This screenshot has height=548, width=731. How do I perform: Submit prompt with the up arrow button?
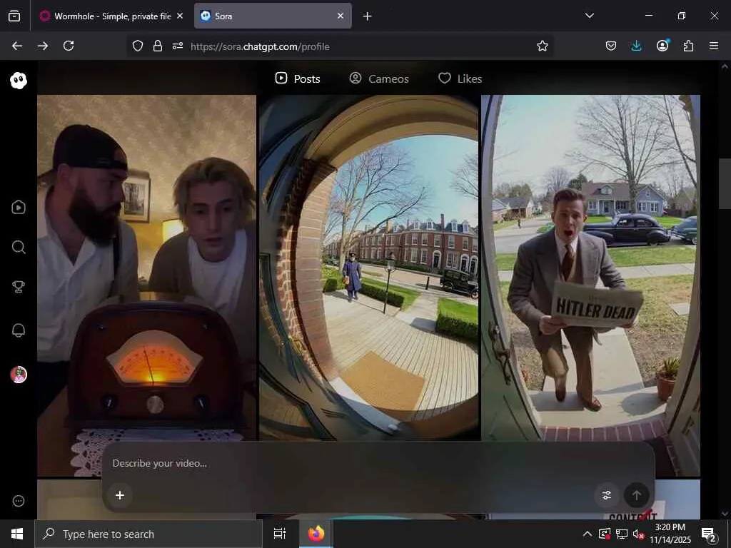pyautogui.click(x=636, y=495)
